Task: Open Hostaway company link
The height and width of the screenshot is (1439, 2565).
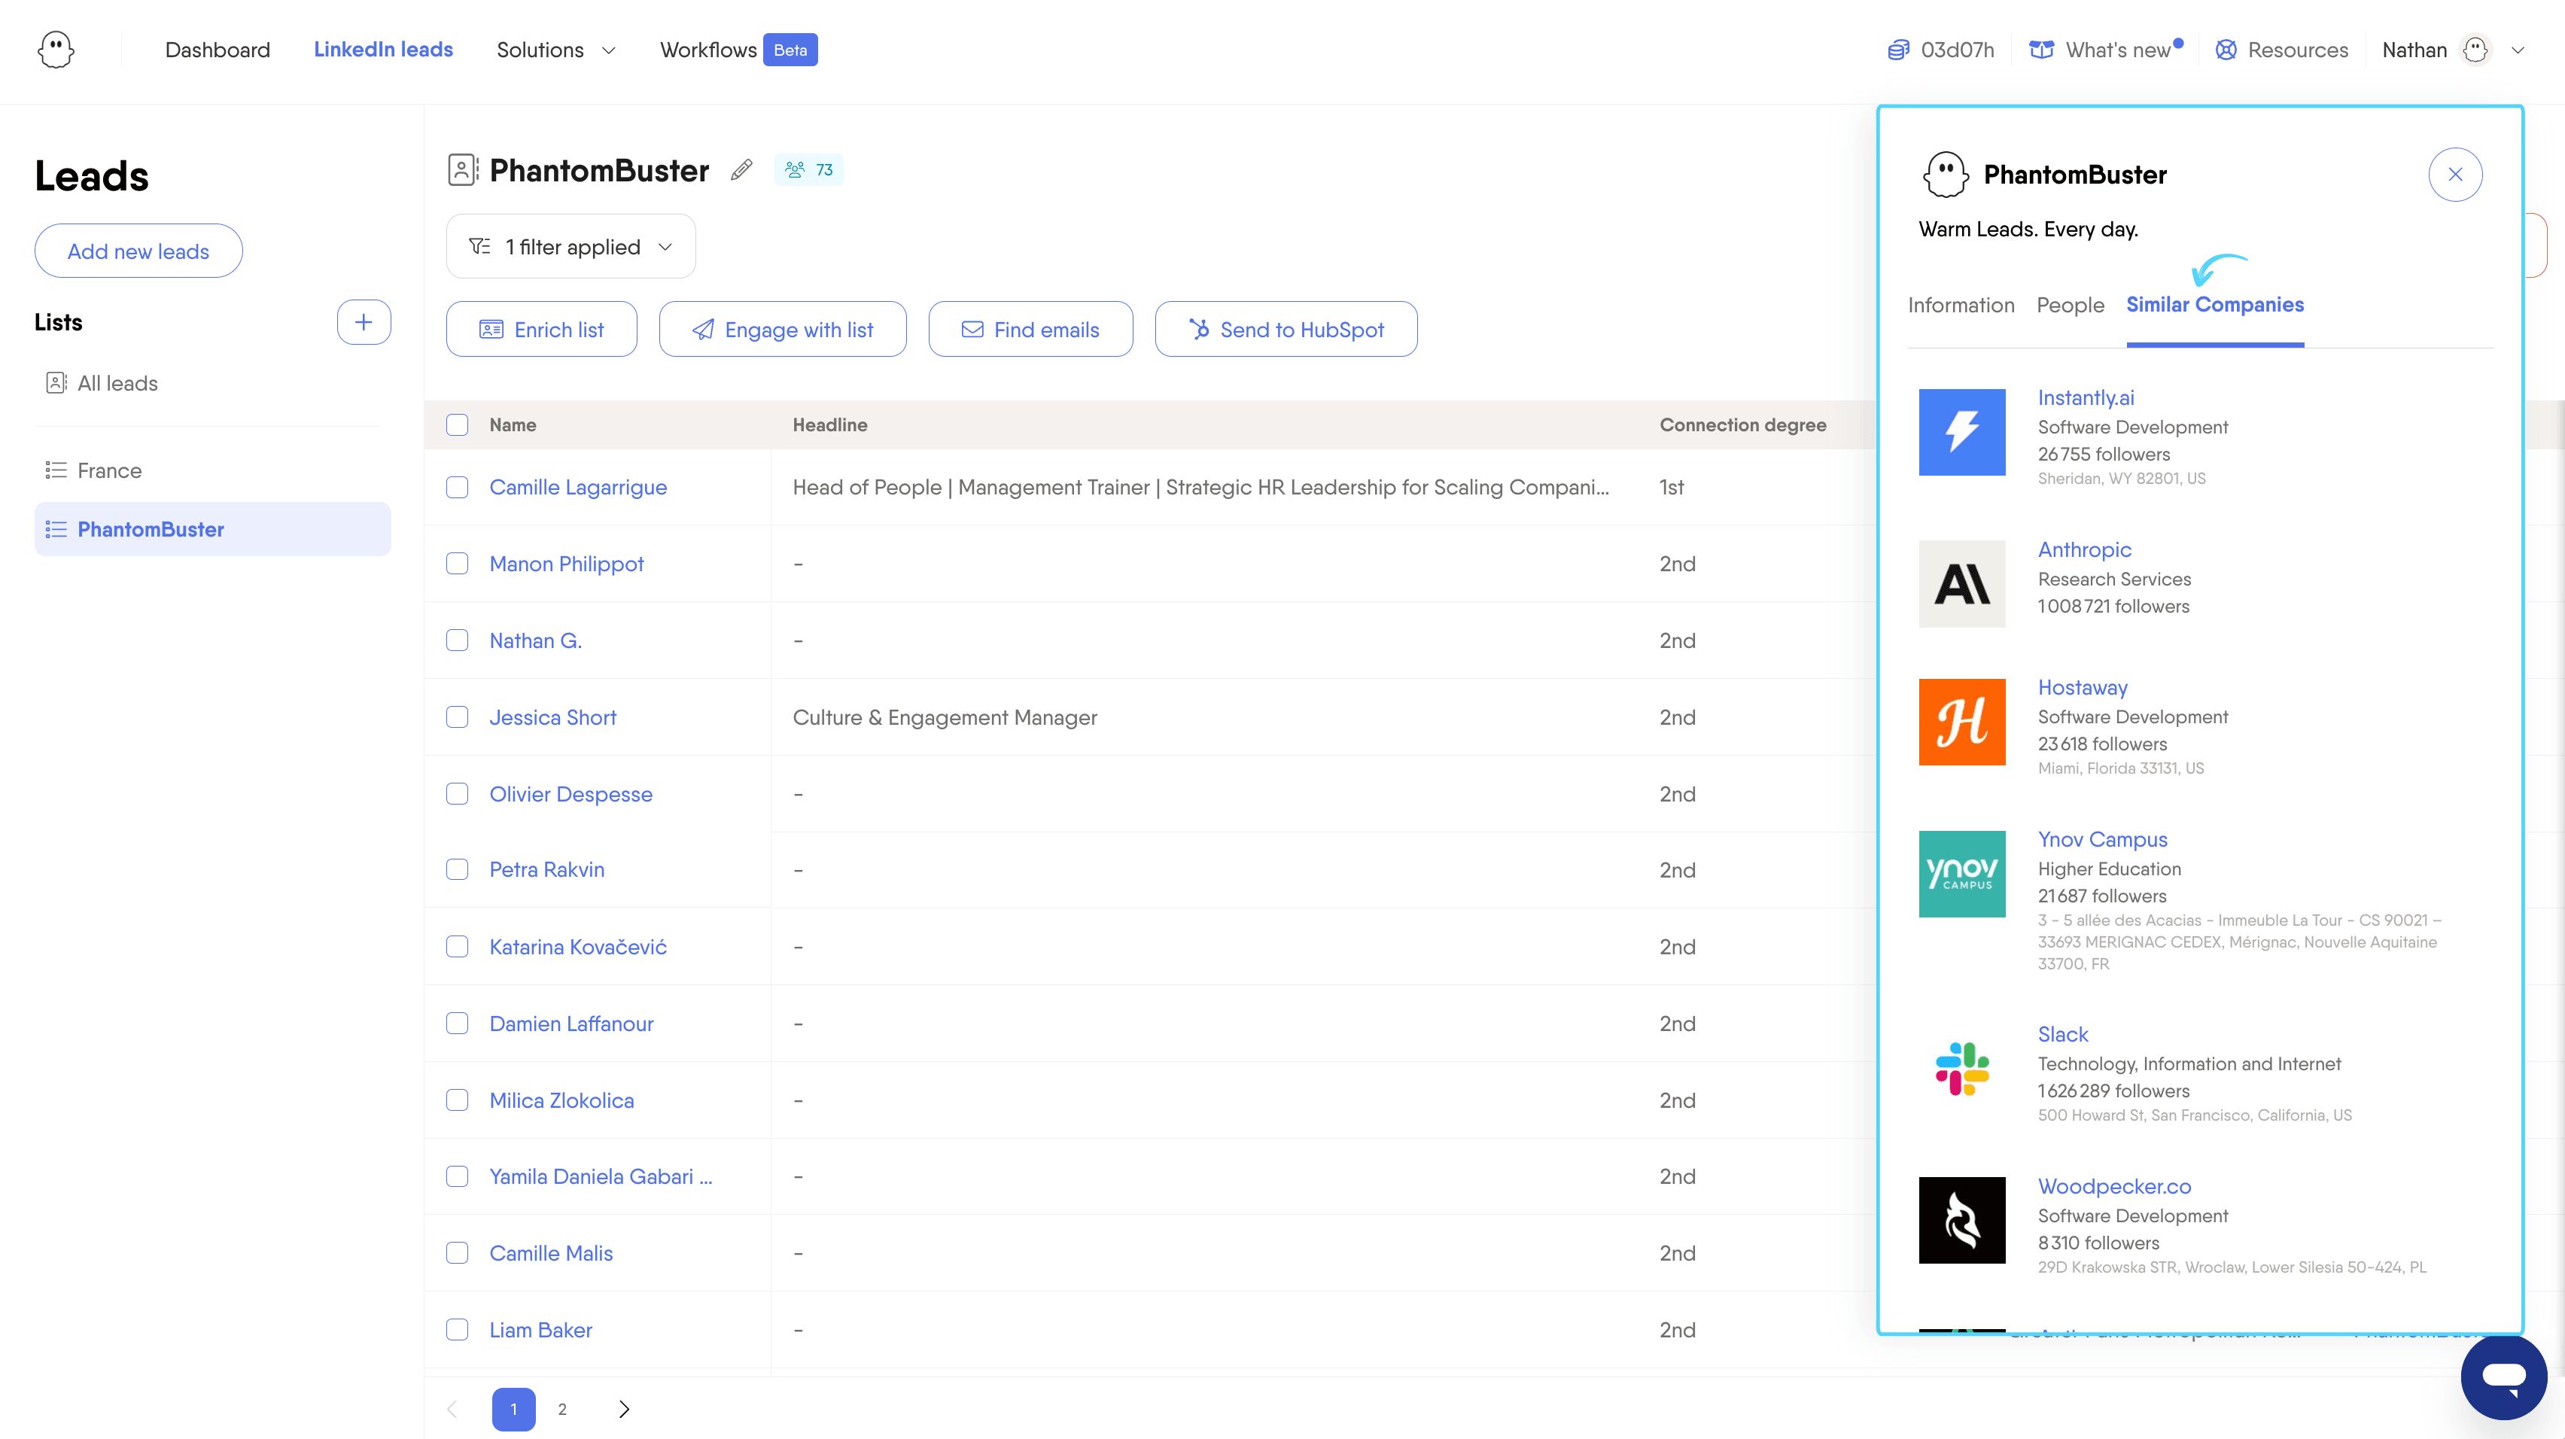Action: coord(2082,687)
